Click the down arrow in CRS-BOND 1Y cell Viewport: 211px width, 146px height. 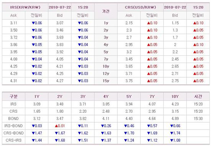pos(33,133)
